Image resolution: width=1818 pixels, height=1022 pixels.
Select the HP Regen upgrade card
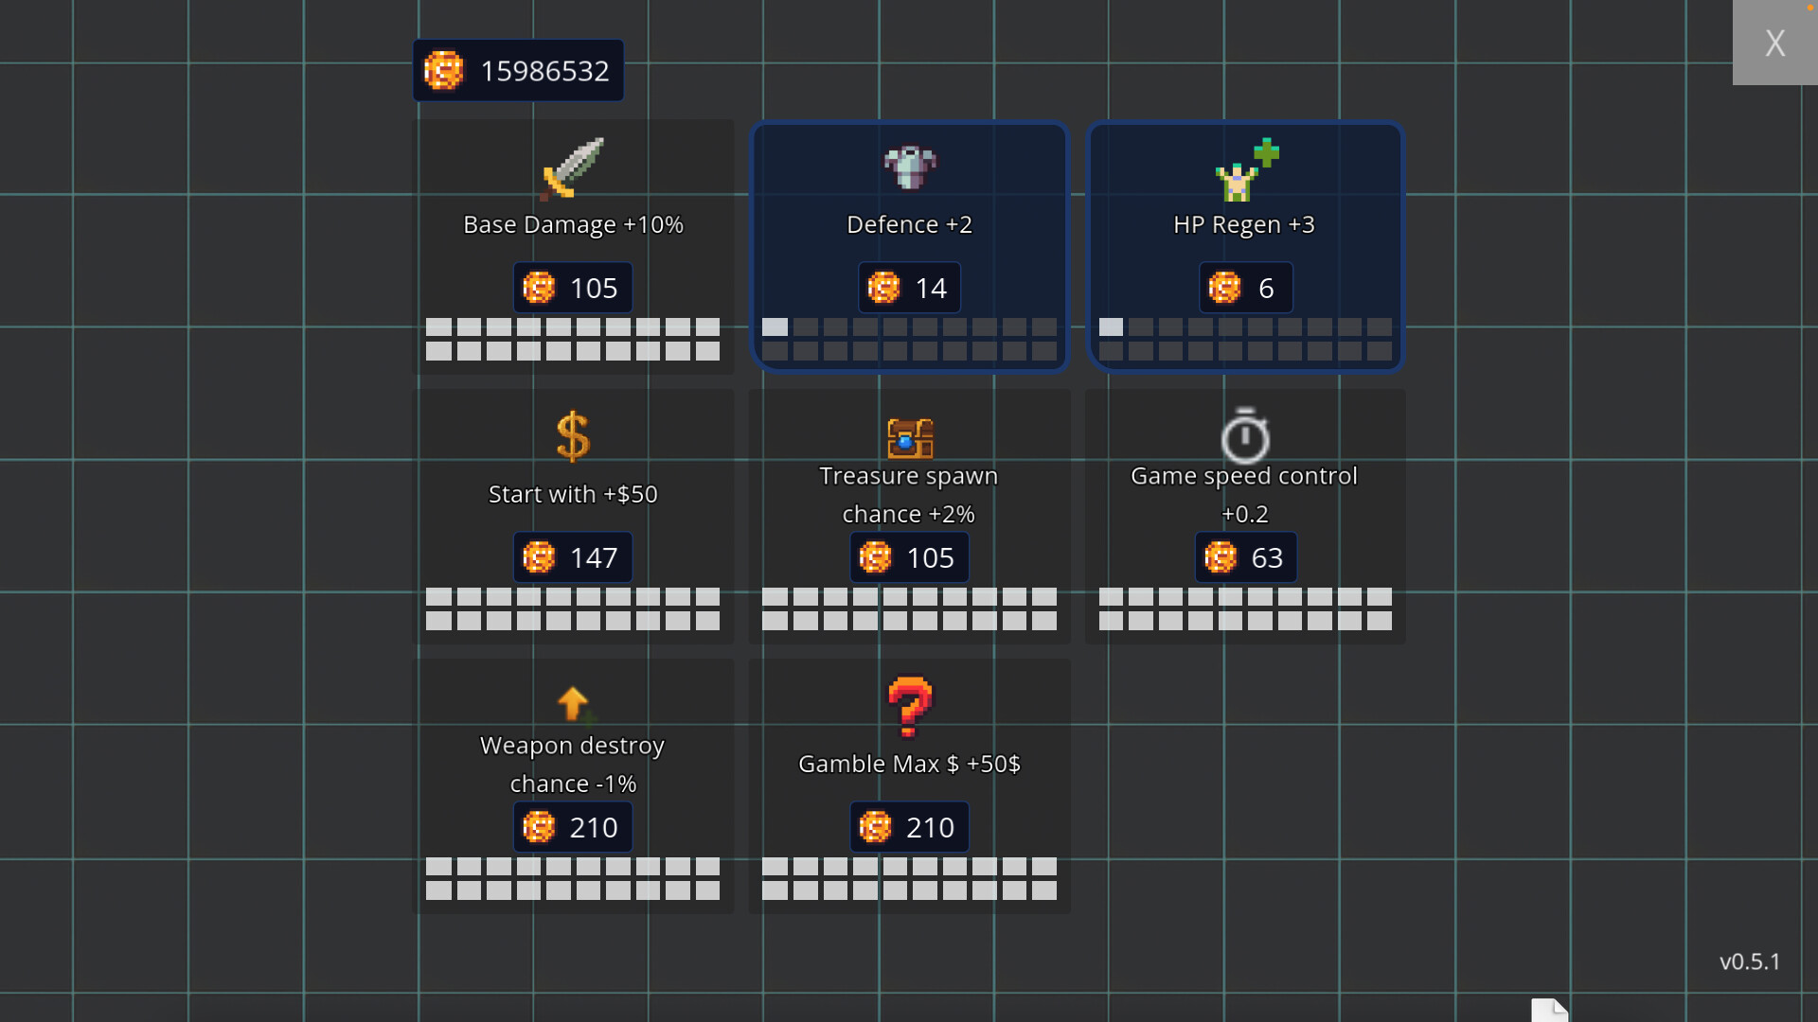pos(1244,246)
